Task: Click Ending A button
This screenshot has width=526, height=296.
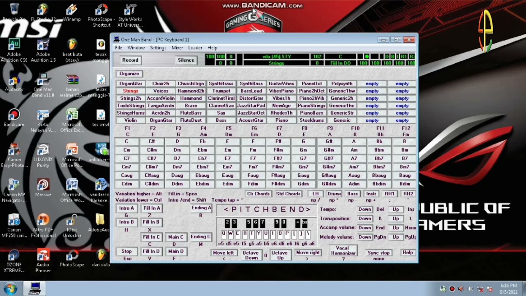Action: 201,208
